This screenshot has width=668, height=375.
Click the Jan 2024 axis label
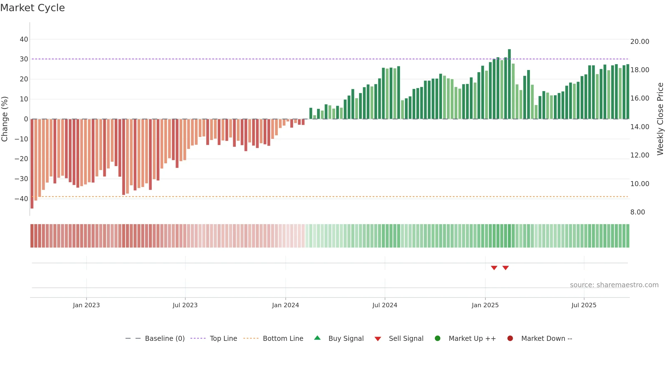[286, 305]
